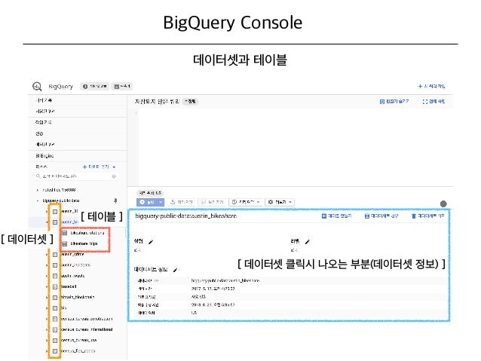Click the save query button

click(x=181, y=202)
